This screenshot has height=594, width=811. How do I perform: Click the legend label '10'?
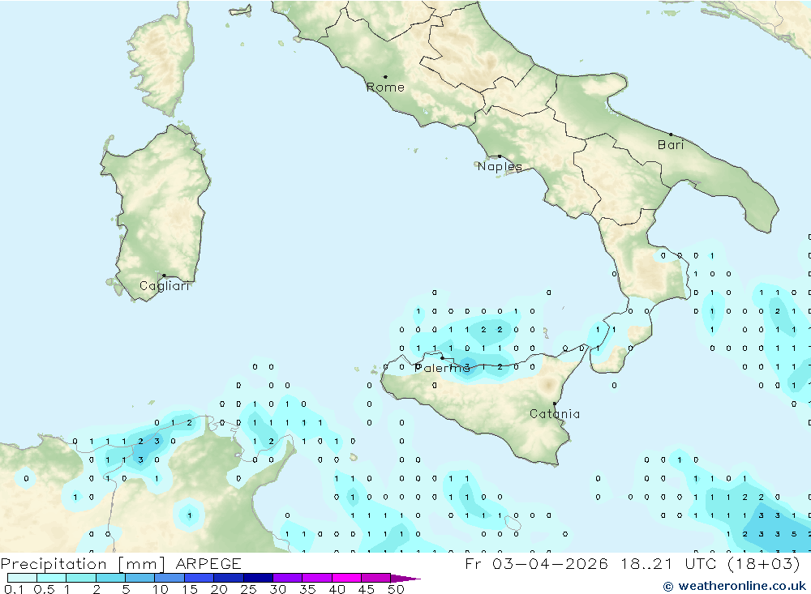tap(161, 589)
